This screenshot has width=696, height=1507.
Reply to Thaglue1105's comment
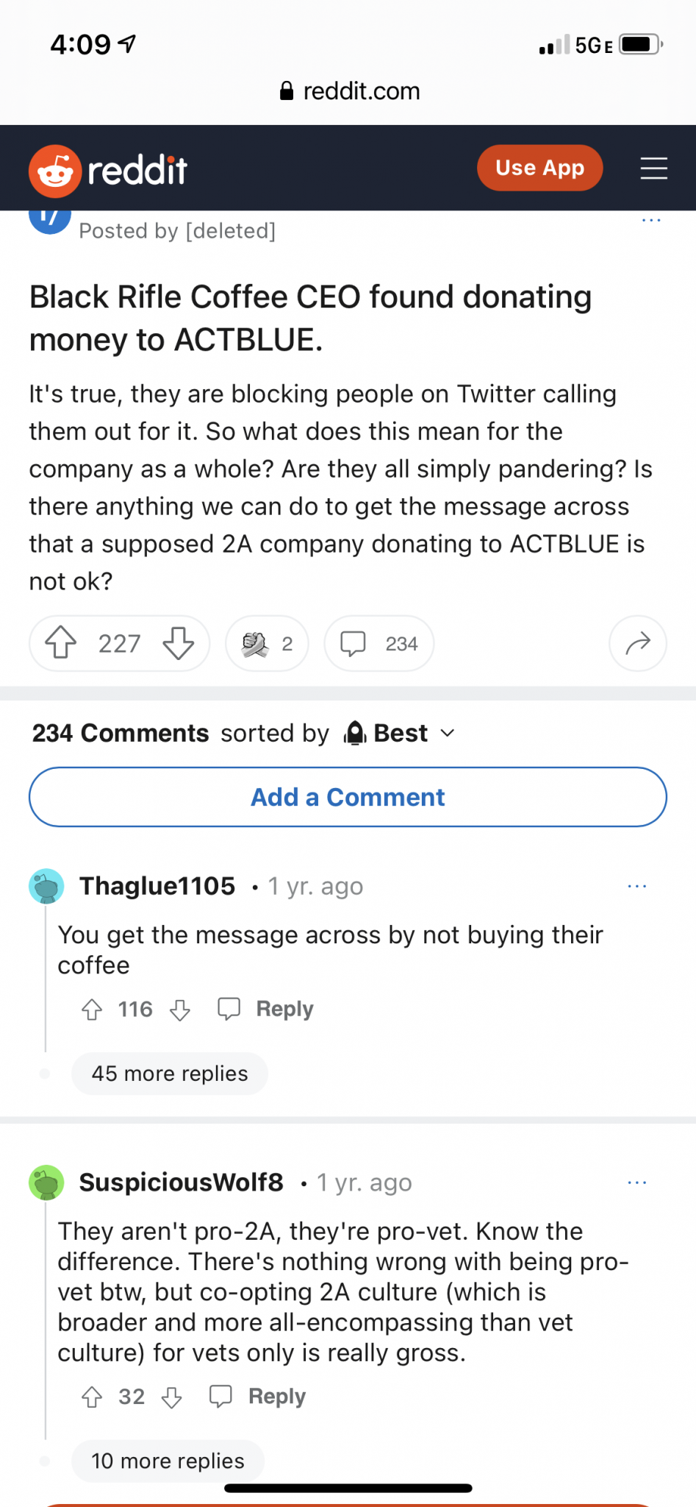[267, 1009]
